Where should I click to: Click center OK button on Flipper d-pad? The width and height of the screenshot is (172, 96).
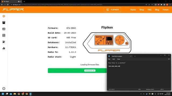tap(120, 40)
